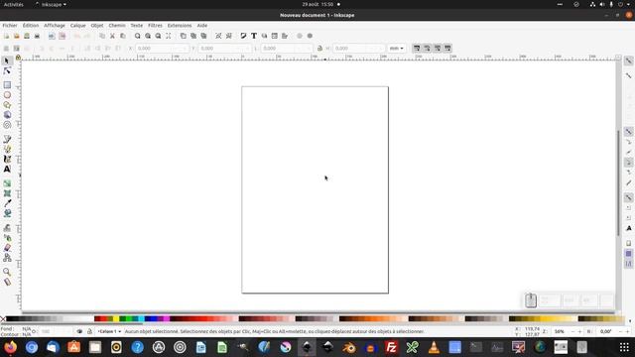
Task: Toggle scale stroke width with object
Action: click(417, 49)
